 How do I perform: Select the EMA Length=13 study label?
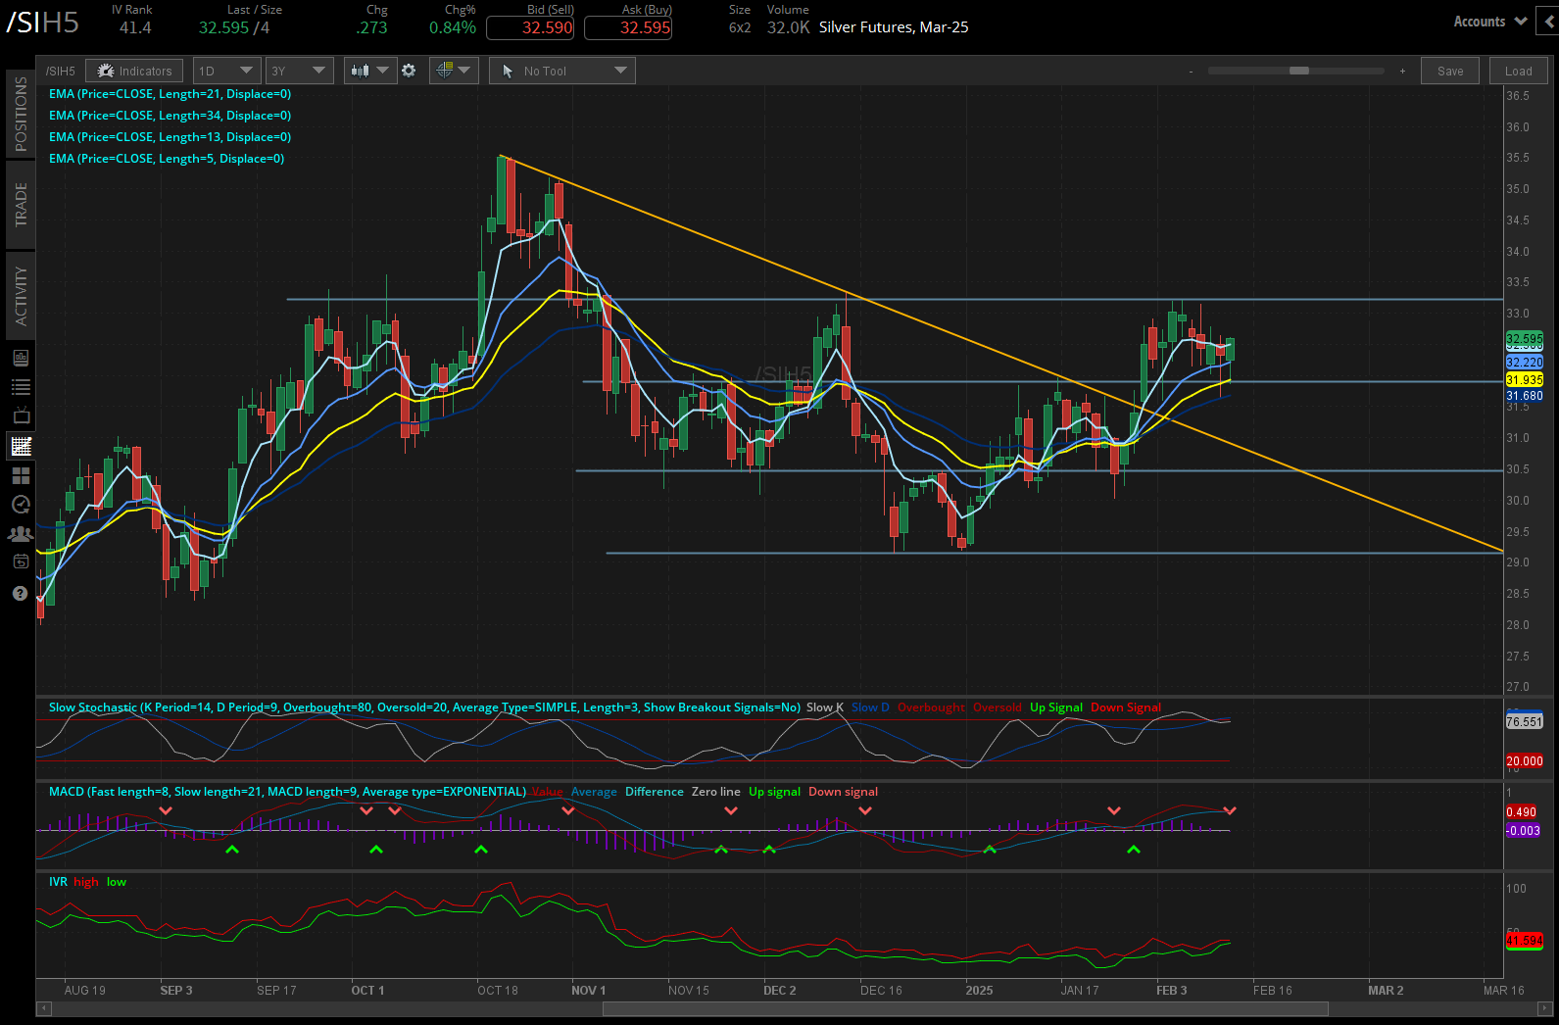pos(171,137)
